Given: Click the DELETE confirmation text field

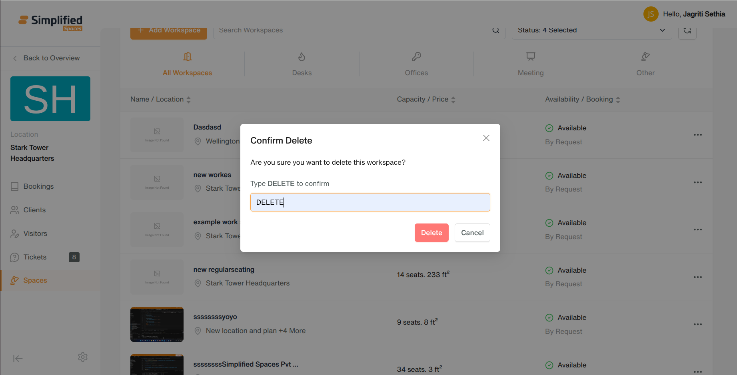Looking at the screenshot, I should click(370, 202).
